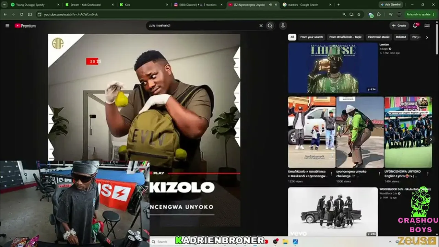Filter by Electronic Music chip

(x=379, y=37)
